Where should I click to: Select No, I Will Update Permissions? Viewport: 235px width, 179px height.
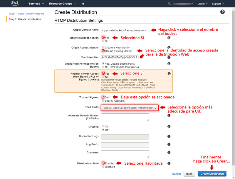103,67
